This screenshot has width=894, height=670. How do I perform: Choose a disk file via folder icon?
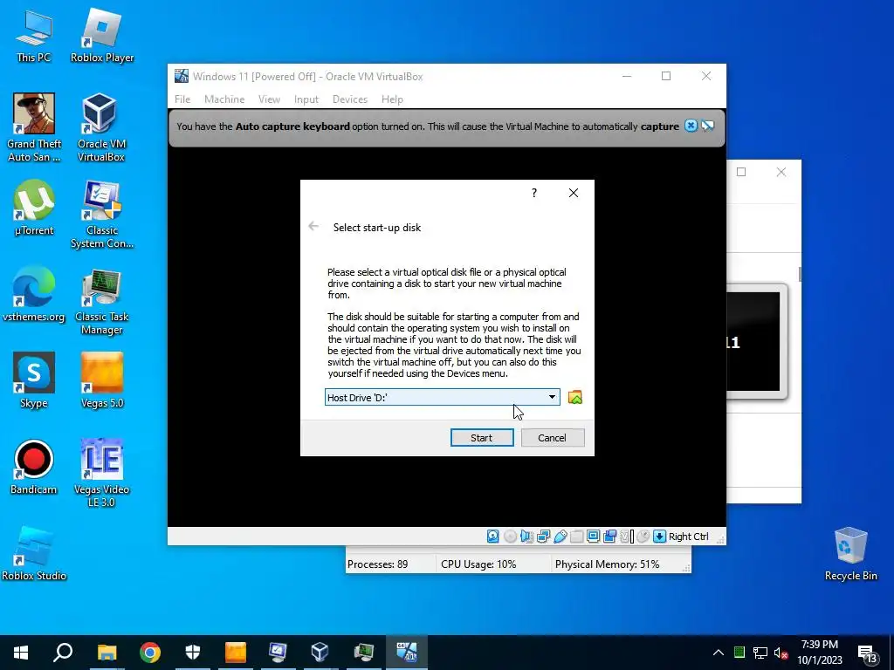pos(574,397)
